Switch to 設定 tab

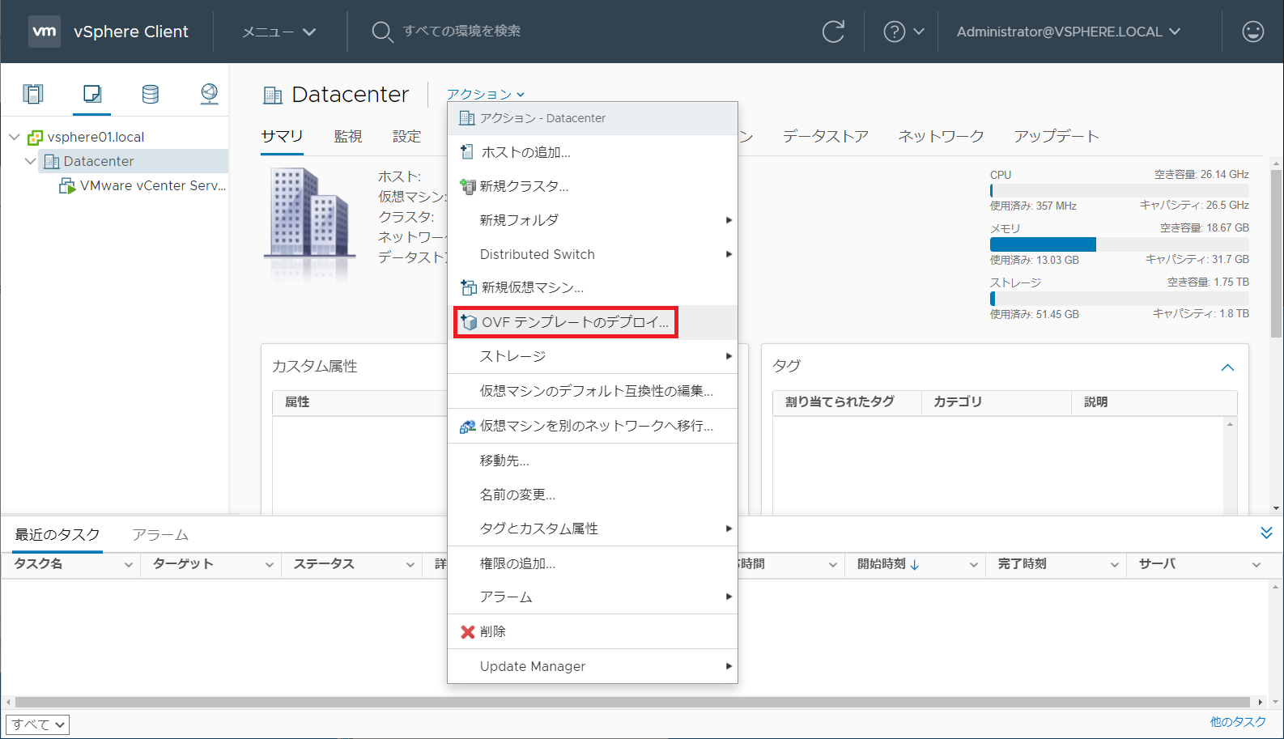(x=406, y=136)
